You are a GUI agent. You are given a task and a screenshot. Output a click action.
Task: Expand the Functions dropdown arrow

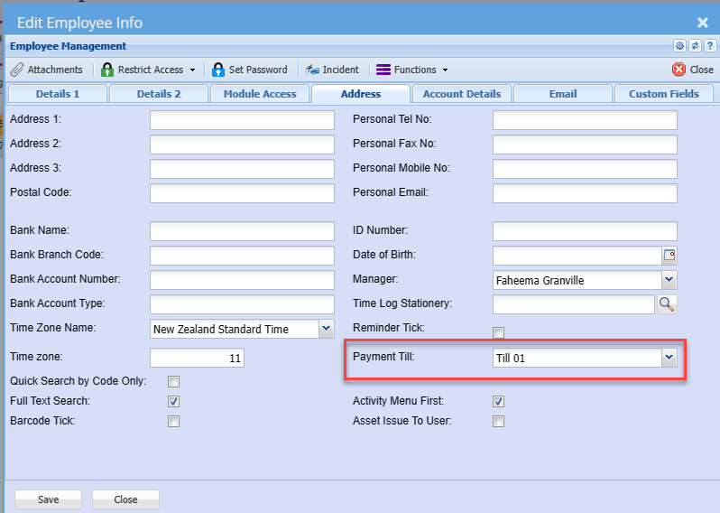tap(445, 70)
